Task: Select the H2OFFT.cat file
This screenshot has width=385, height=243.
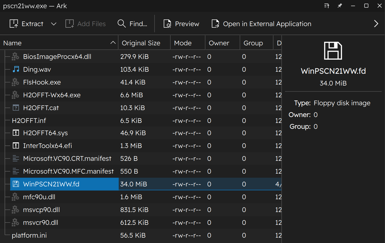Action: coord(41,108)
